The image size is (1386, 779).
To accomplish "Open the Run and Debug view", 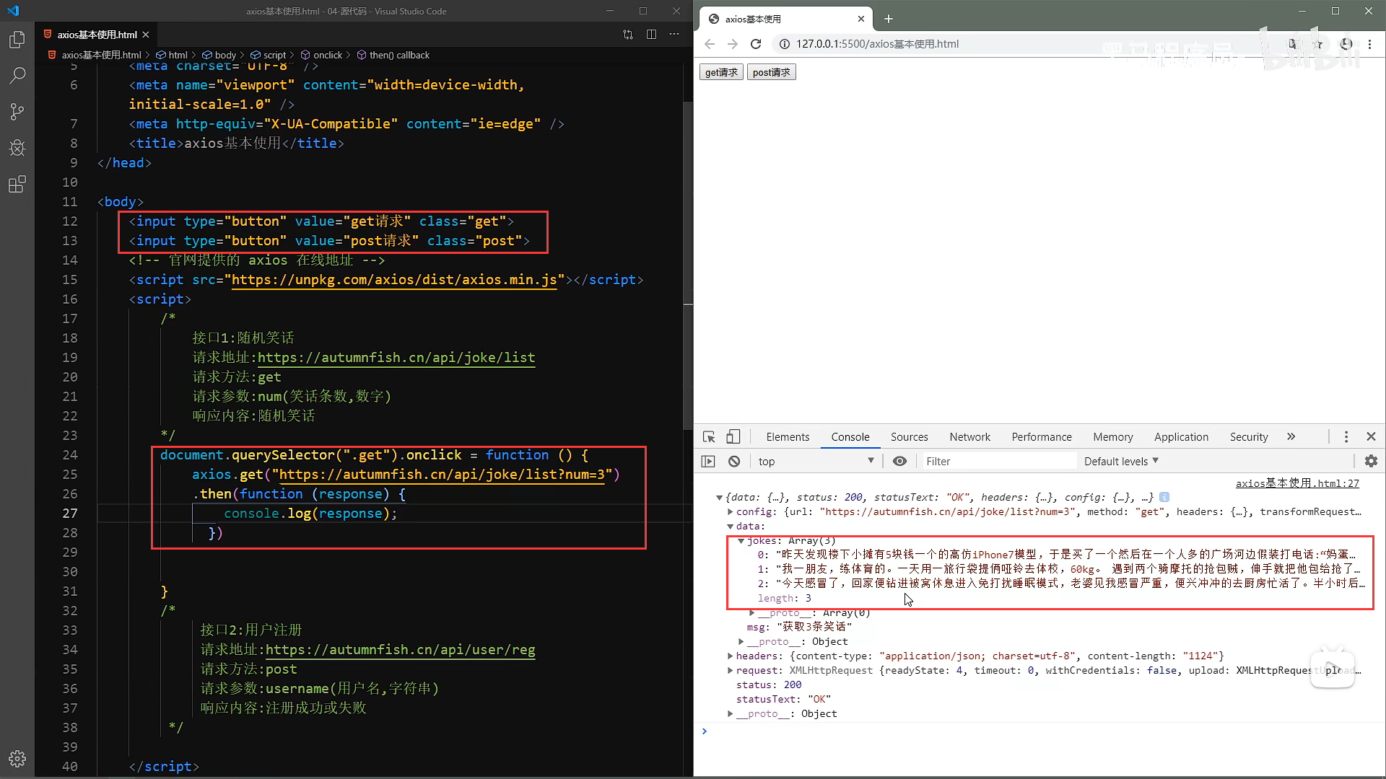I will point(17,148).
